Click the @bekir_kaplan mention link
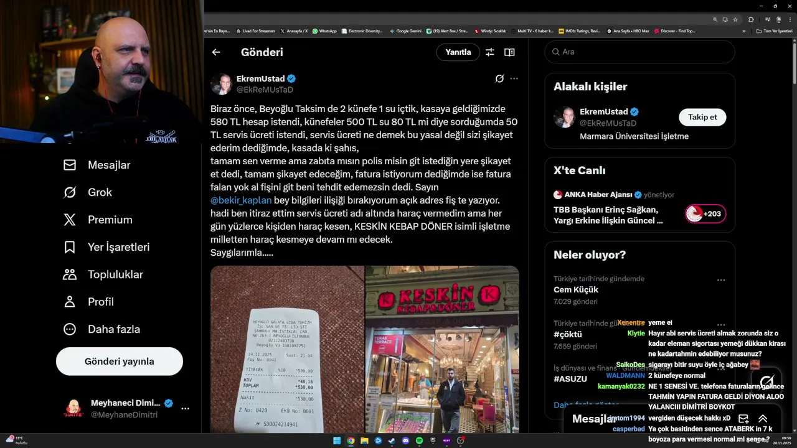Screen dimensions: 797x448 [241, 200]
